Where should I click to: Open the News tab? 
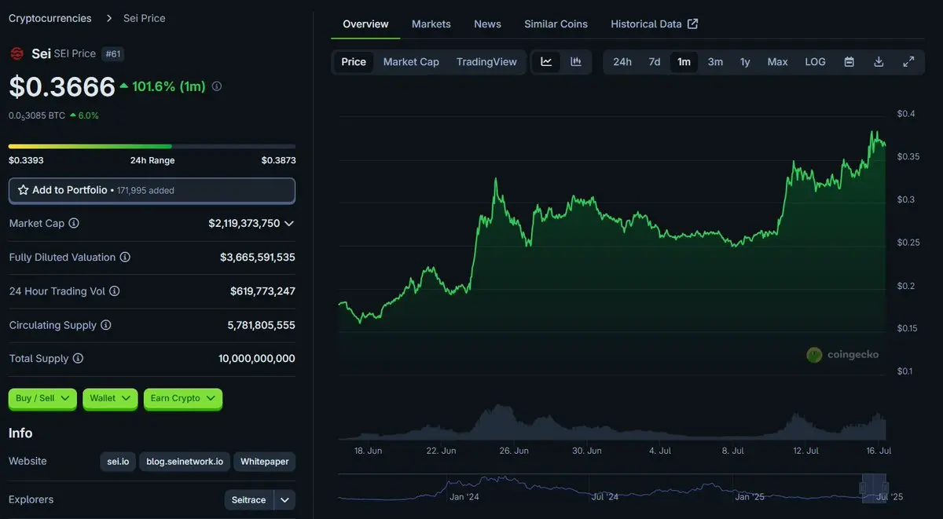tap(487, 24)
